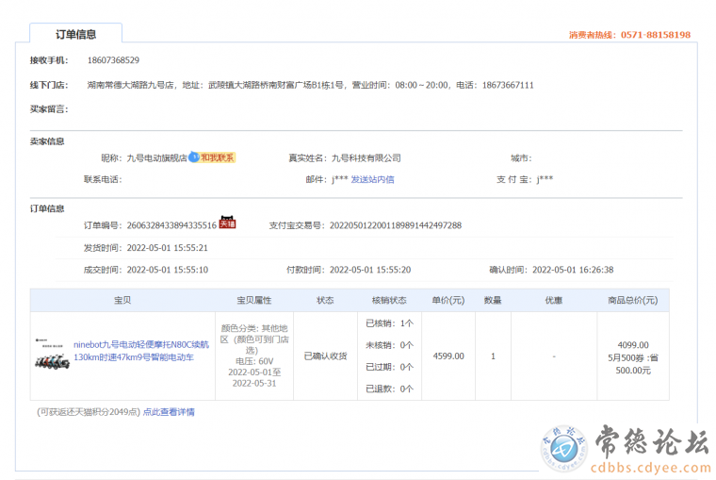Screen dimensions: 716x480
Task: Select the order number 2606328433894335516
Action: coord(171,225)
